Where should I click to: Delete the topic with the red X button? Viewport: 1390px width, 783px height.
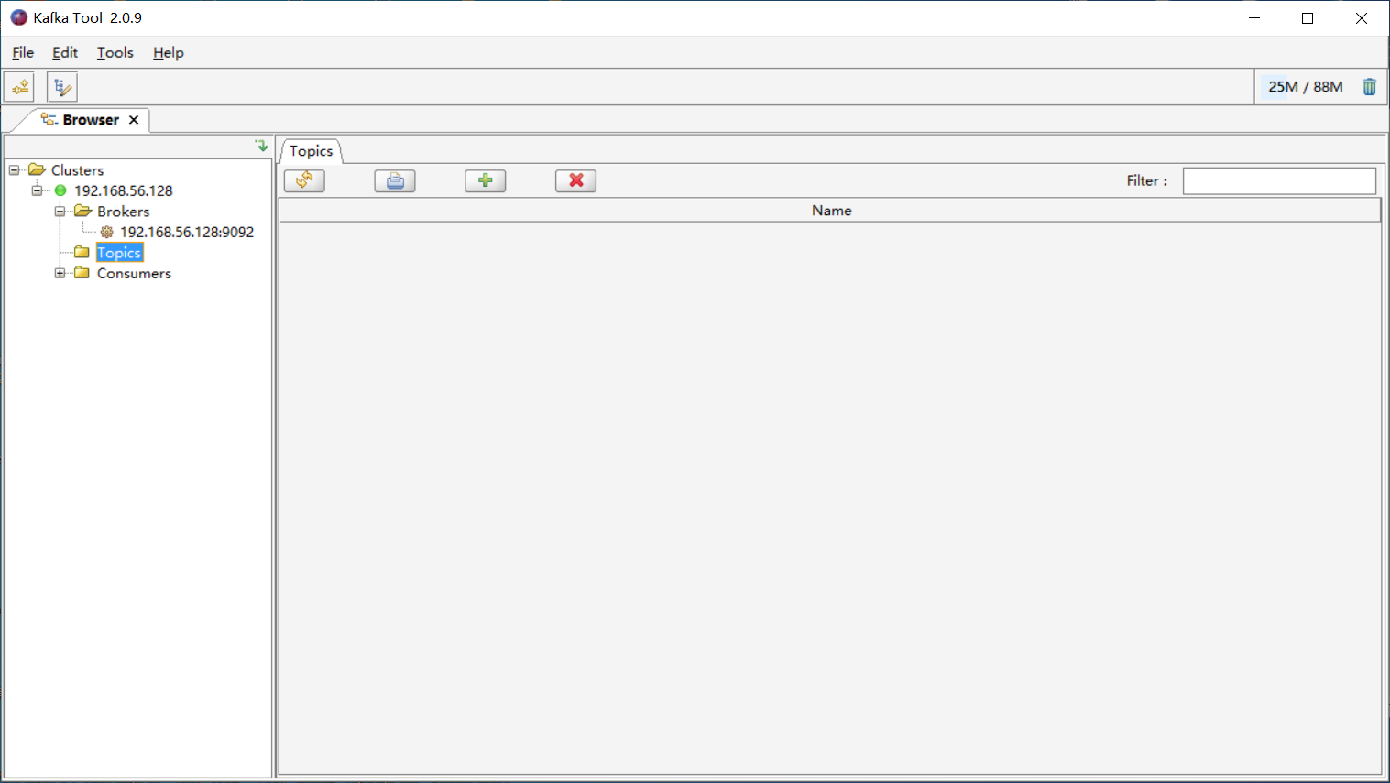(575, 180)
